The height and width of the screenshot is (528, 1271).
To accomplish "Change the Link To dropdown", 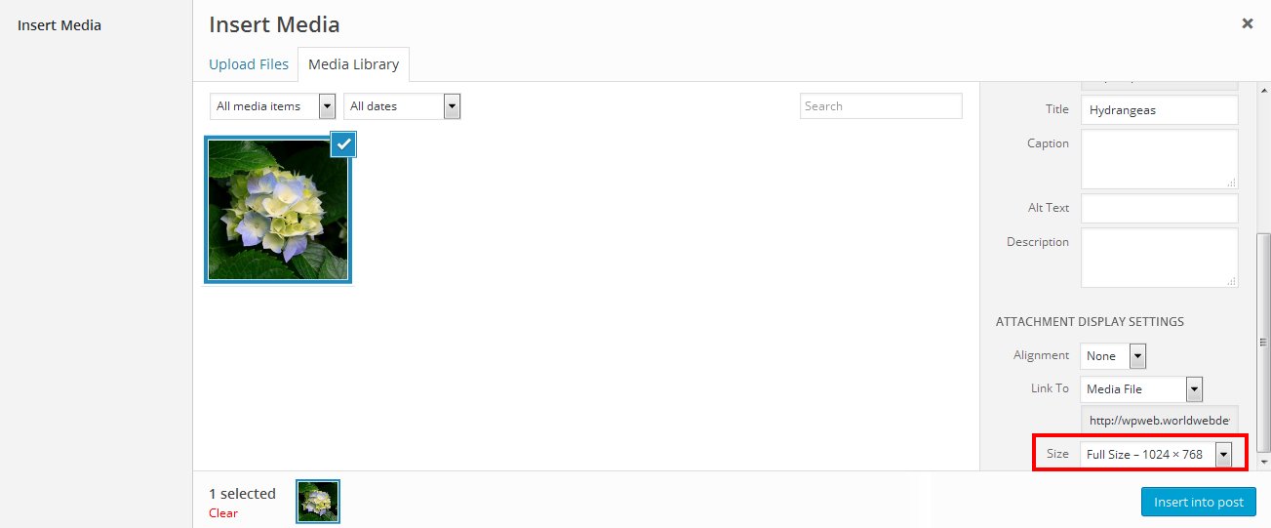I will coord(1140,389).
